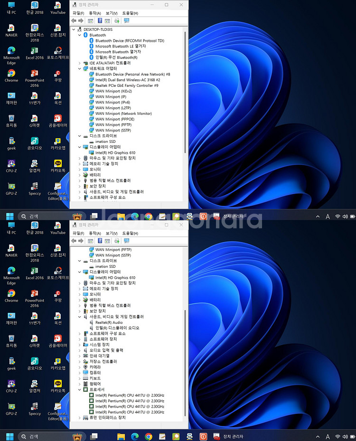This screenshot has height=441, width=356.
Task: Collapse the 네트워크 어댑터 category
Action: coord(80,69)
